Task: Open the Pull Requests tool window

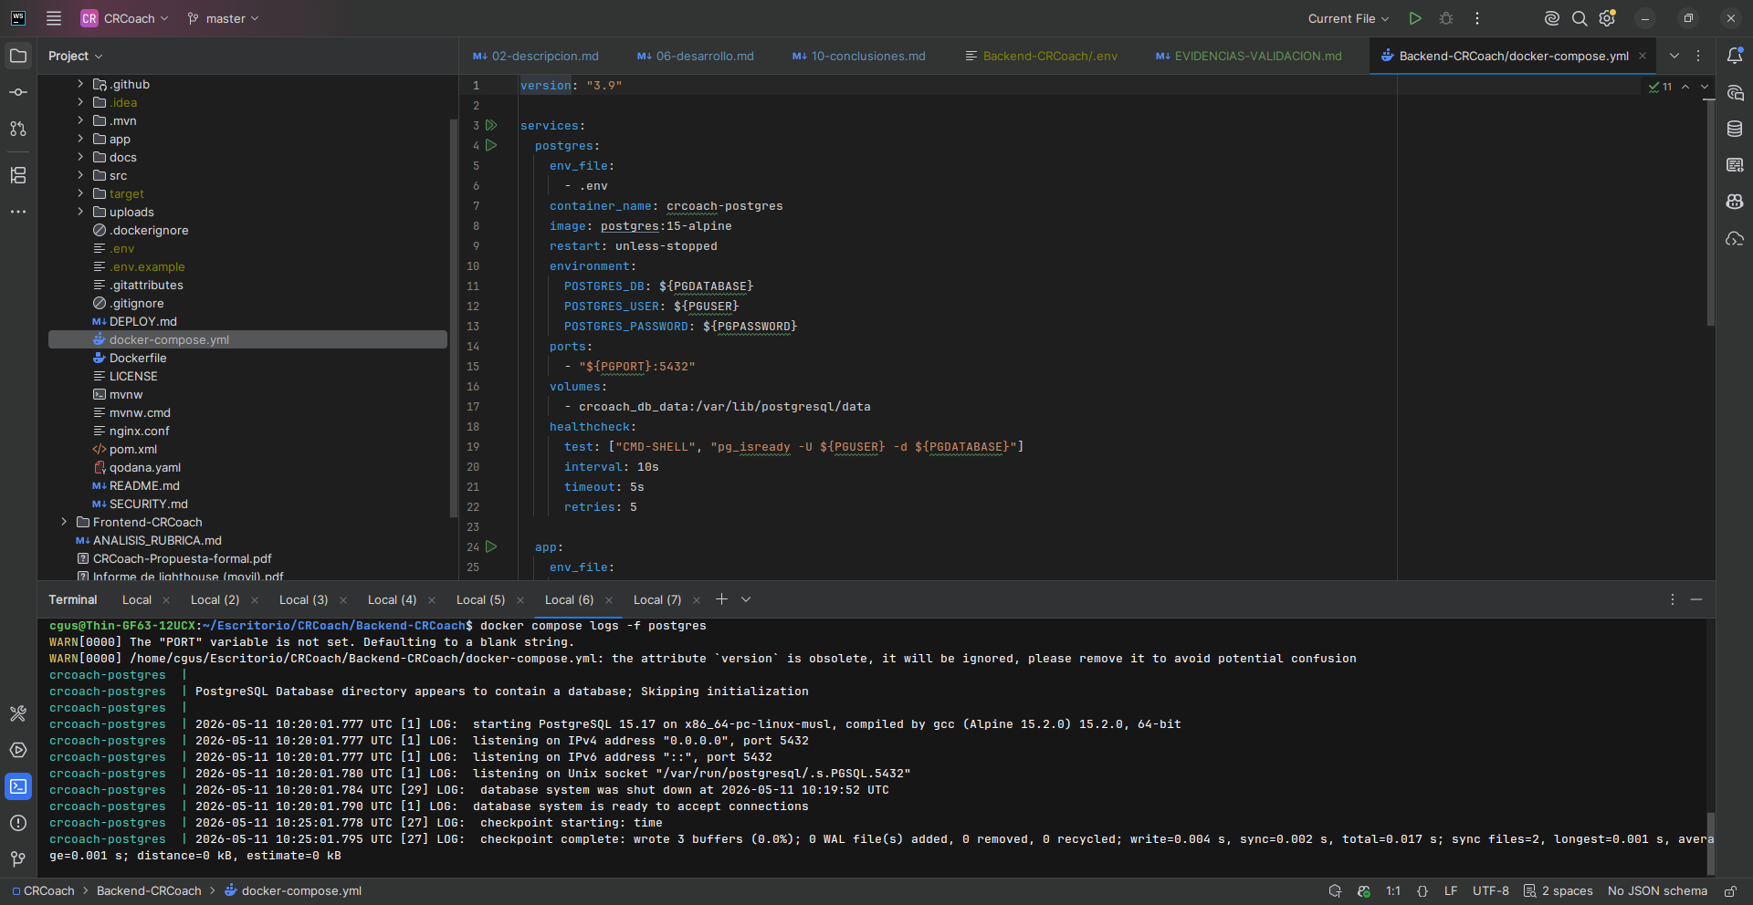Action: pyautogui.click(x=18, y=129)
